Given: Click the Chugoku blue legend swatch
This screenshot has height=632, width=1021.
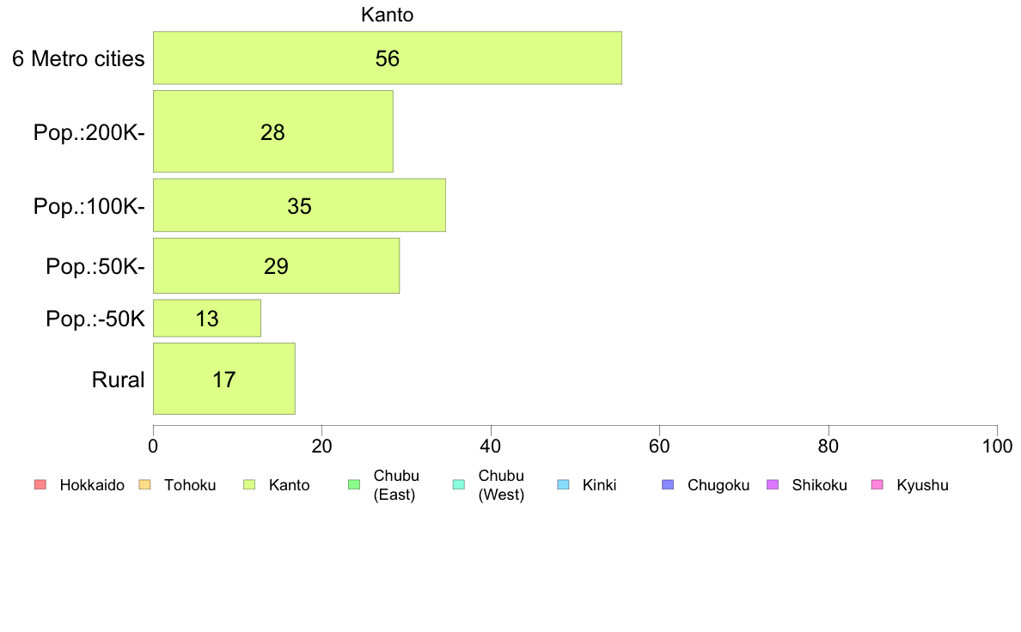Looking at the screenshot, I should (x=668, y=484).
